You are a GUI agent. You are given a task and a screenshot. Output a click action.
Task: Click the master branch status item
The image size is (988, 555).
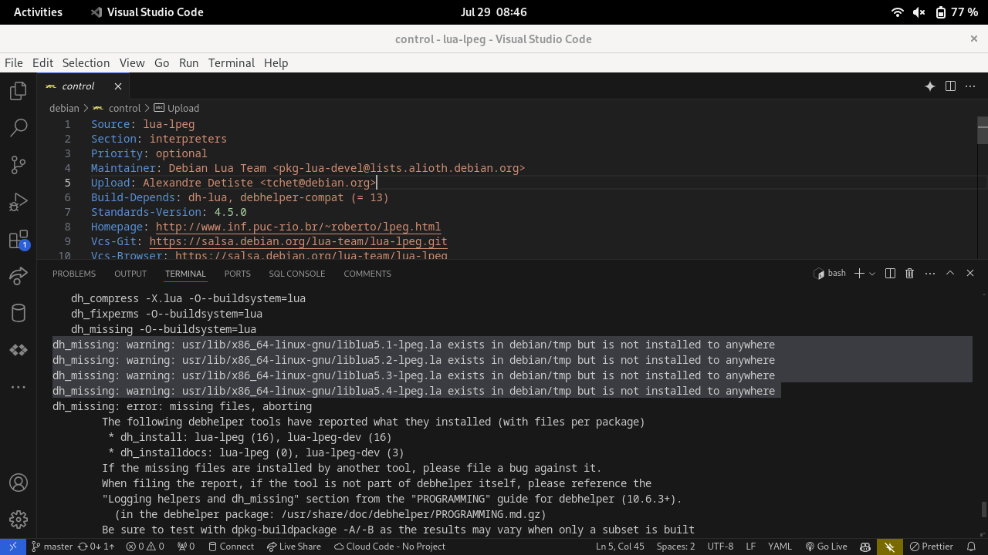pos(52,547)
